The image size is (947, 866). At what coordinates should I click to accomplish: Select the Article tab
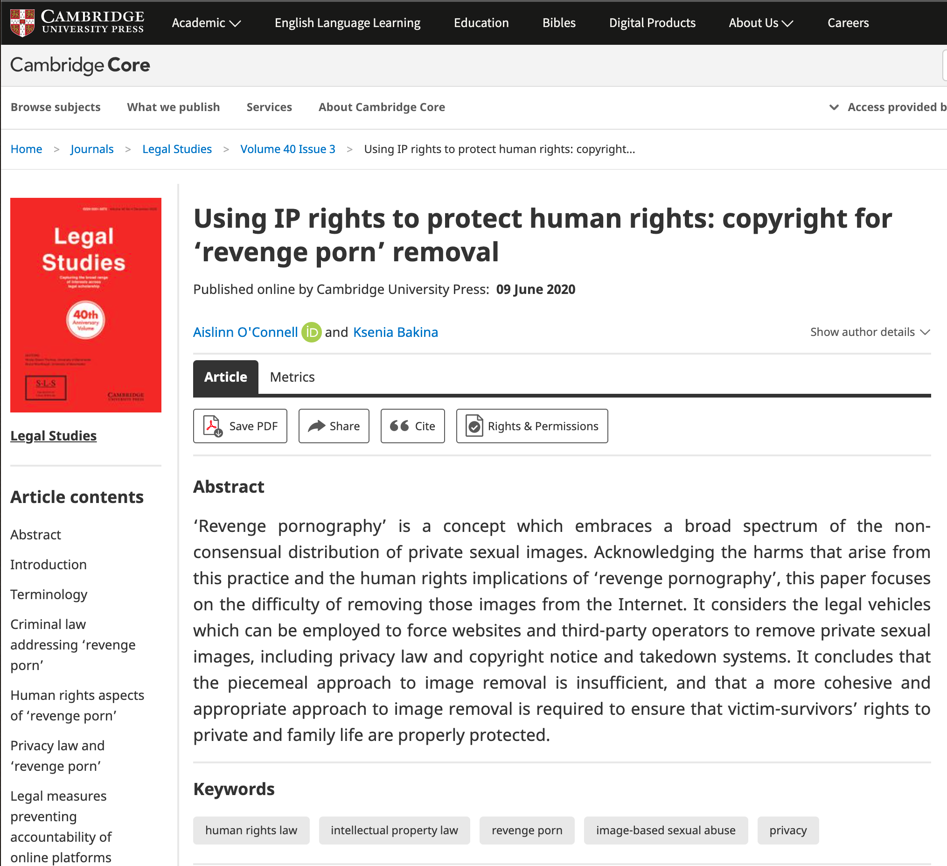click(225, 377)
